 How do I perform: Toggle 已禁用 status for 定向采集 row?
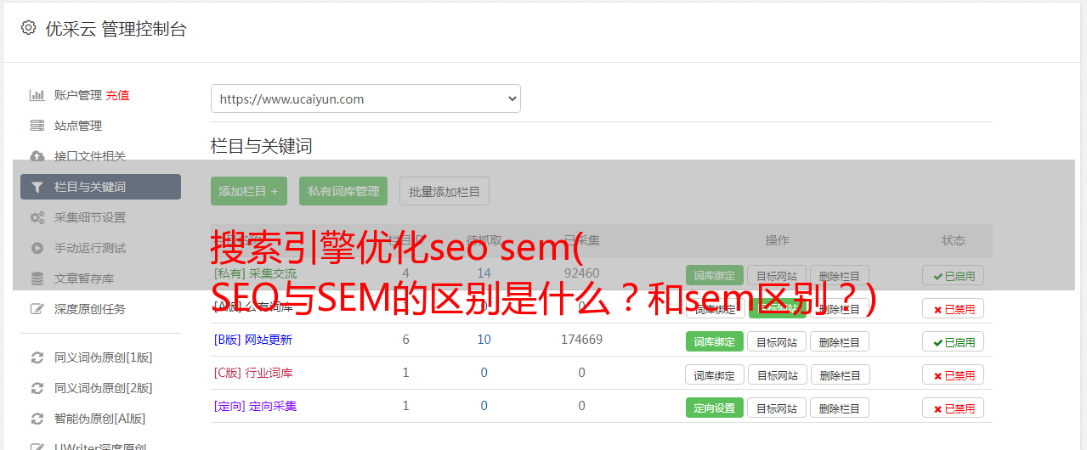pos(953,408)
